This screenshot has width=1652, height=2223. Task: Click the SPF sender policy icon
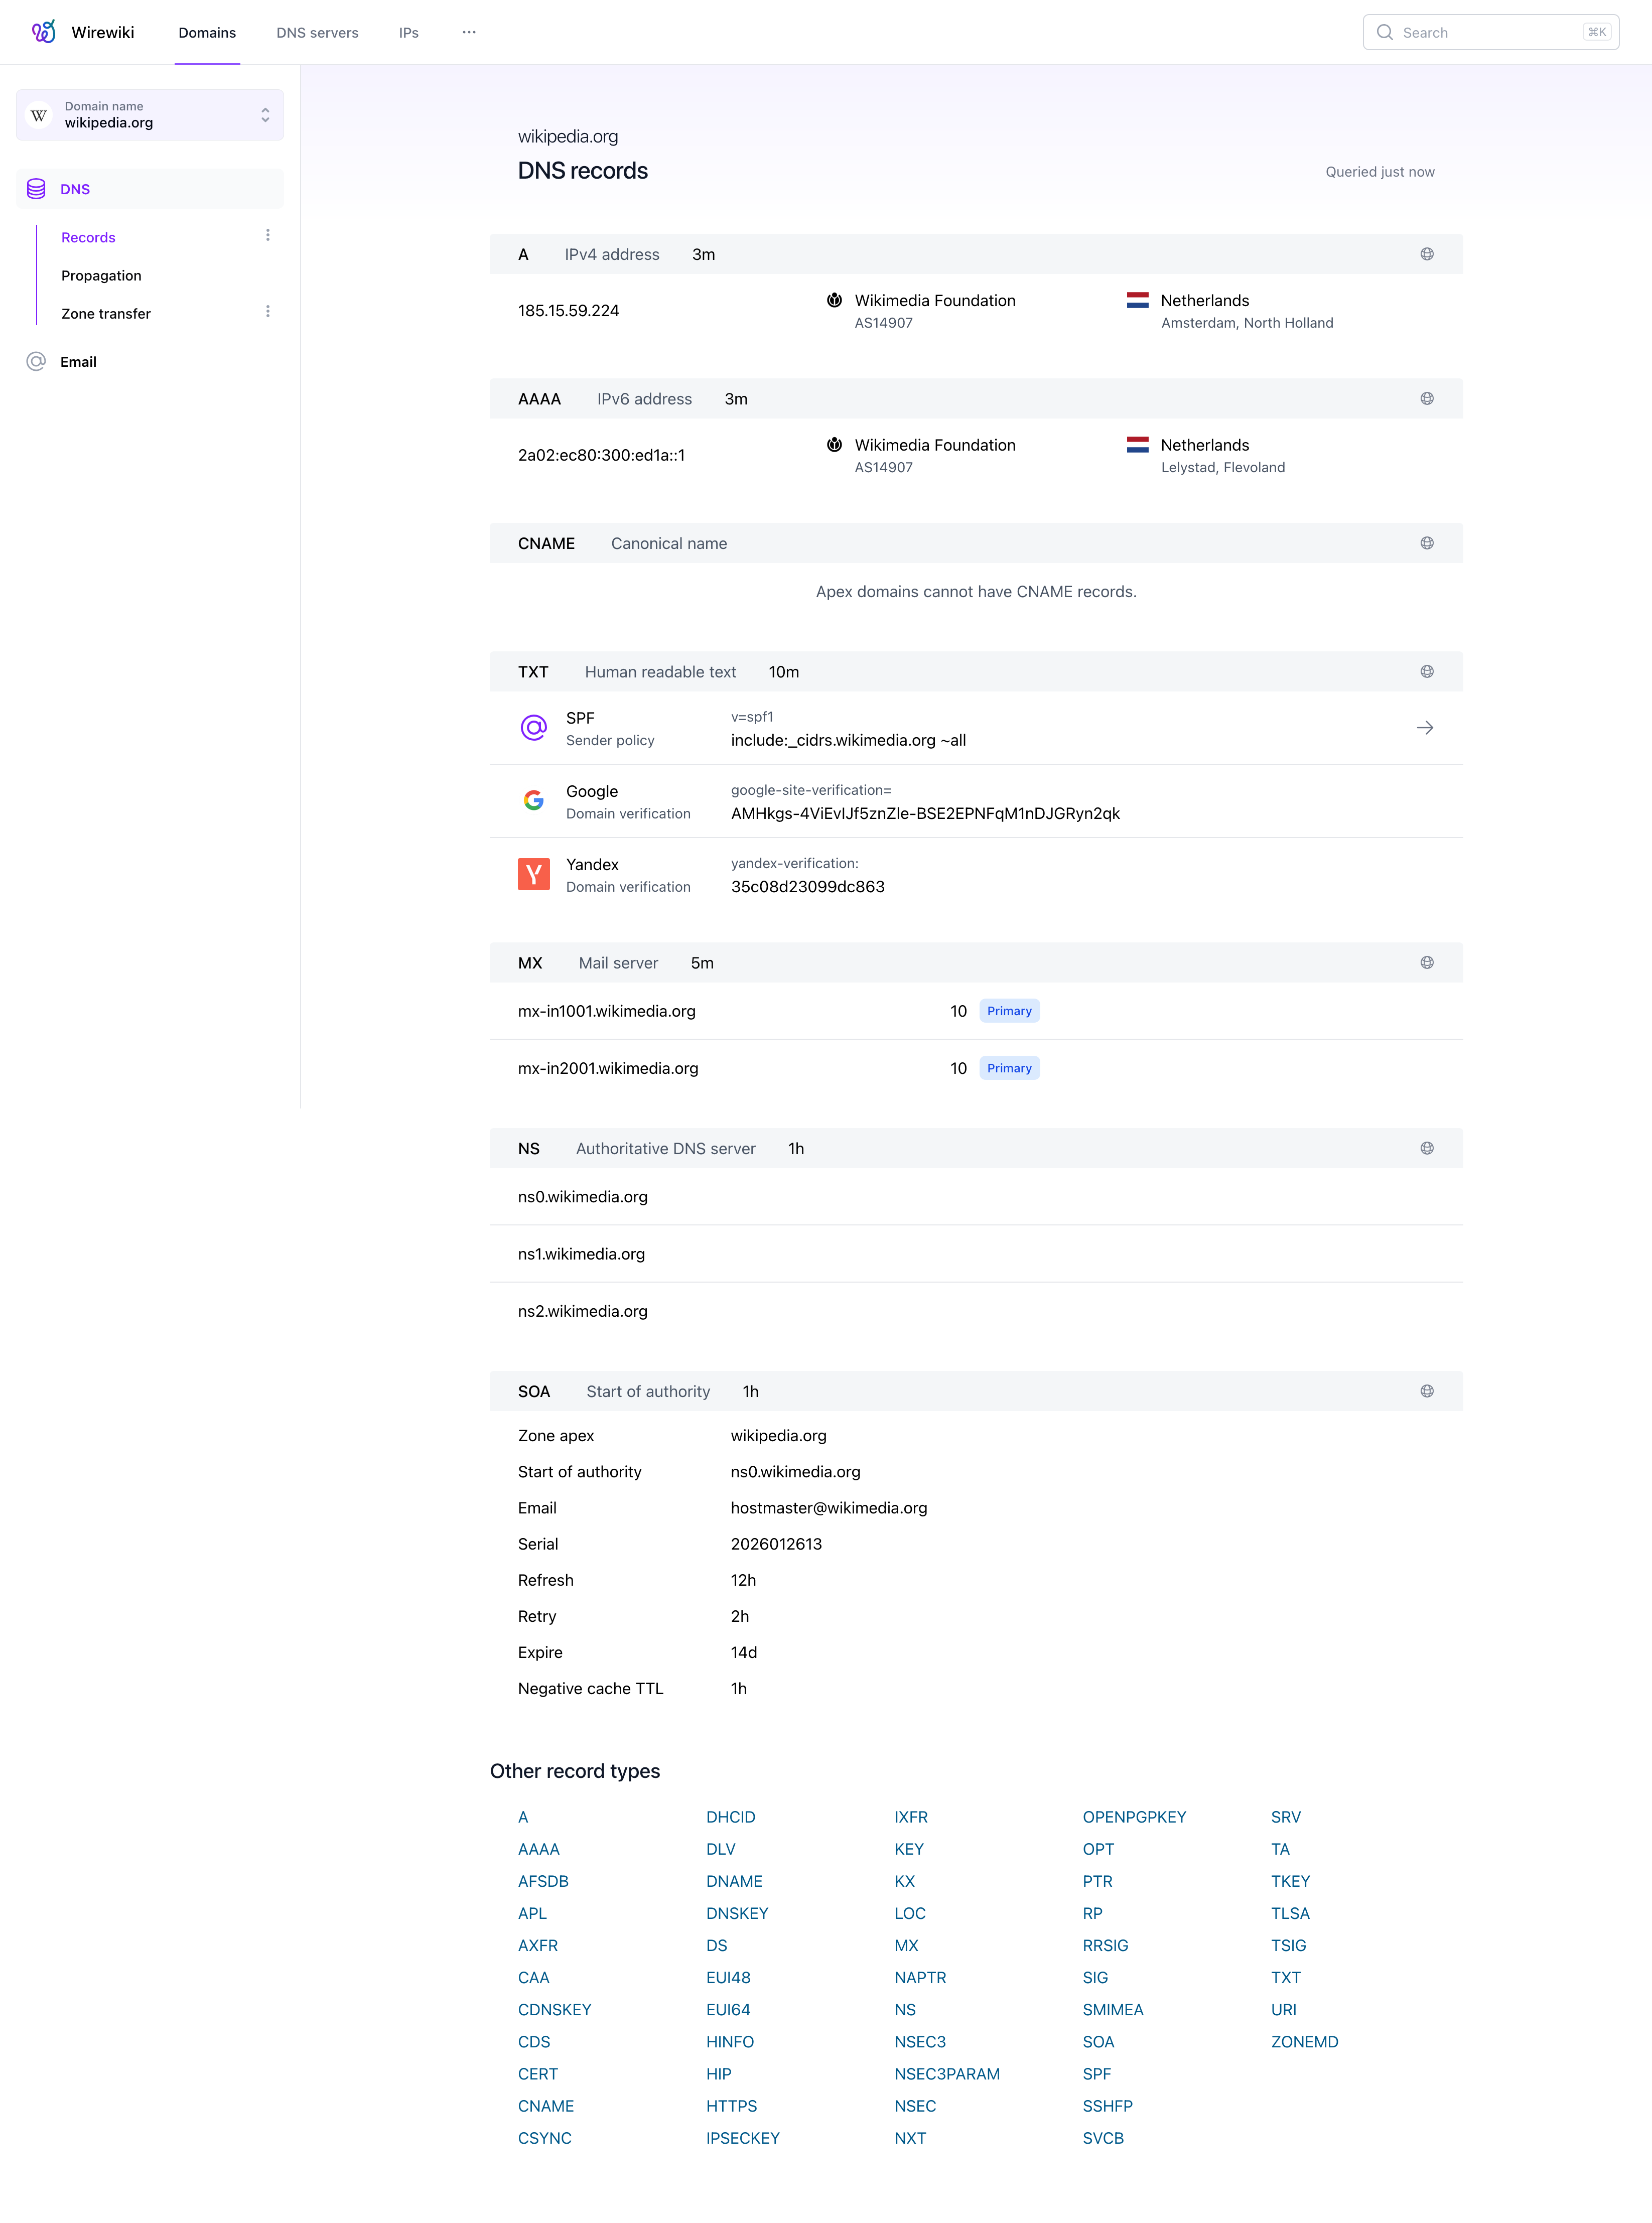point(534,727)
